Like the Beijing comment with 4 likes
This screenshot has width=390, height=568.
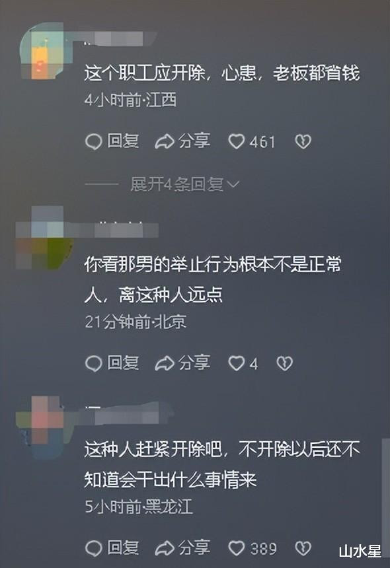point(237,363)
